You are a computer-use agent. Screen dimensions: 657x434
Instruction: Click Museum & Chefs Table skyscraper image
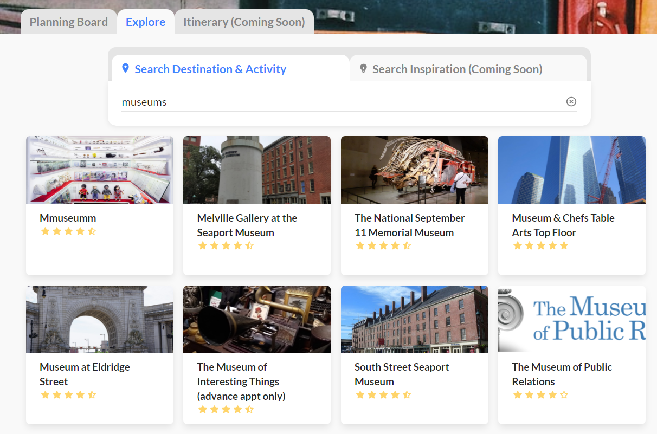click(x=571, y=170)
